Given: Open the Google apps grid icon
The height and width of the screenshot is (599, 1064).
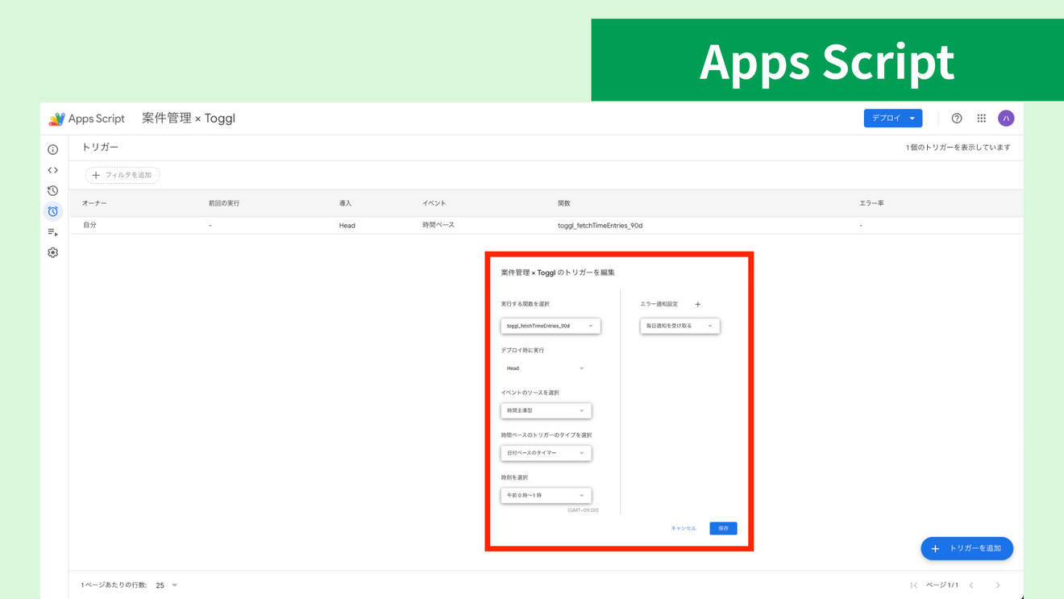Looking at the screenshot, I should (x=982, y=119).
